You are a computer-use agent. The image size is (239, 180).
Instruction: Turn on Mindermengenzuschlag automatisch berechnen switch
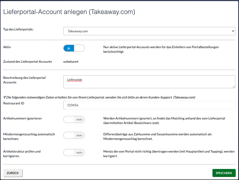click(74, 135)
